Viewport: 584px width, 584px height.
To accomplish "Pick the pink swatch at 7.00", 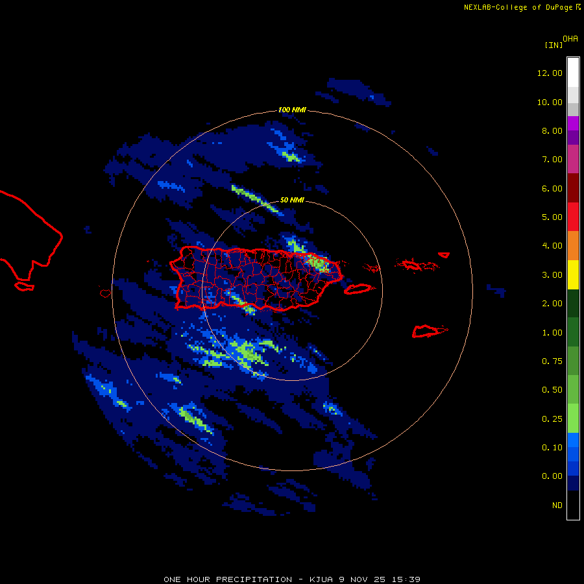I will click(x=573, y=159).
